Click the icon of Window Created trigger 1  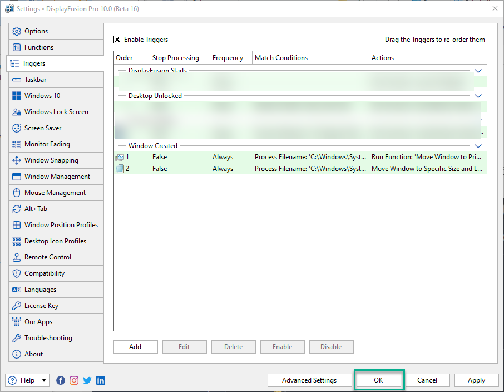120,158
